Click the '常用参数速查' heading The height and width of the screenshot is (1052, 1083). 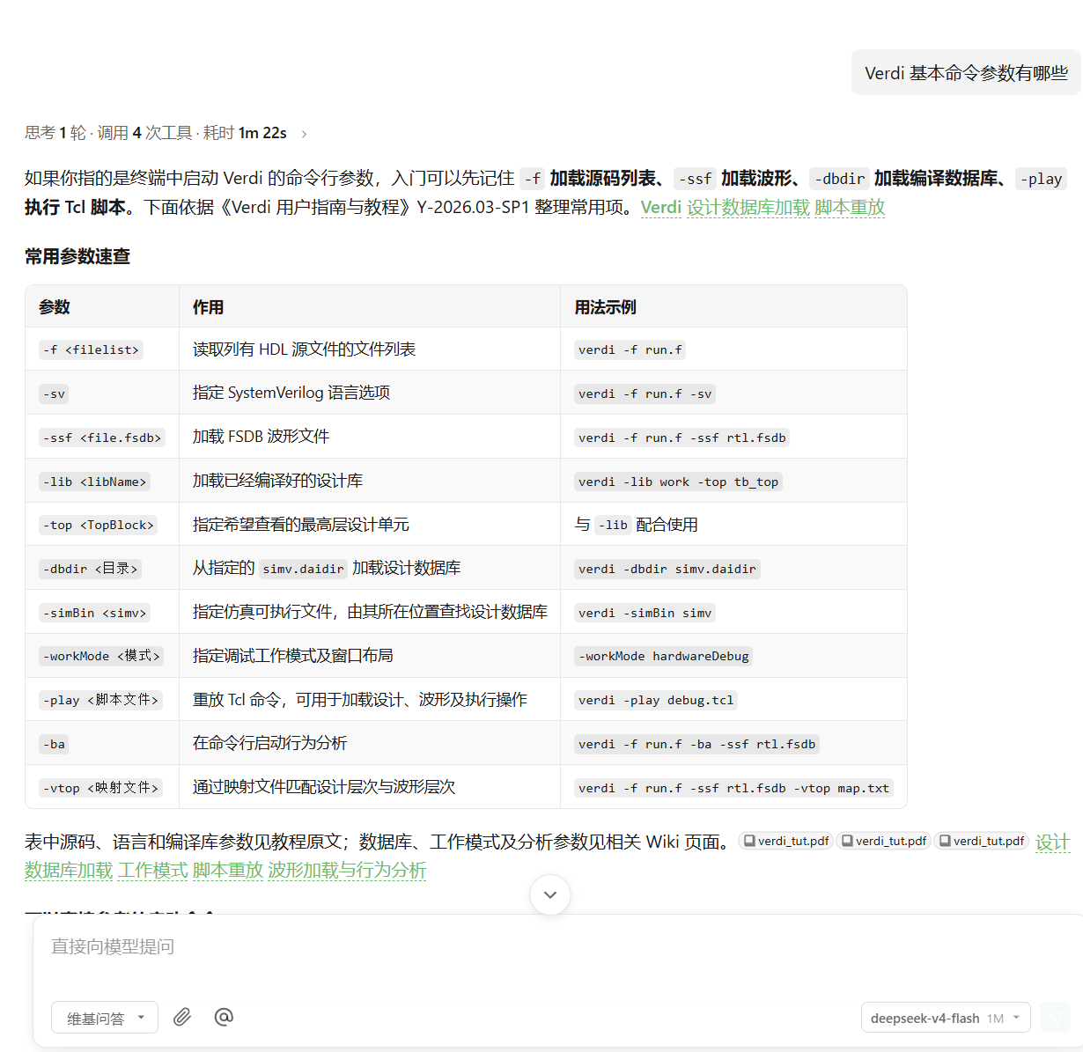[77, 256]
